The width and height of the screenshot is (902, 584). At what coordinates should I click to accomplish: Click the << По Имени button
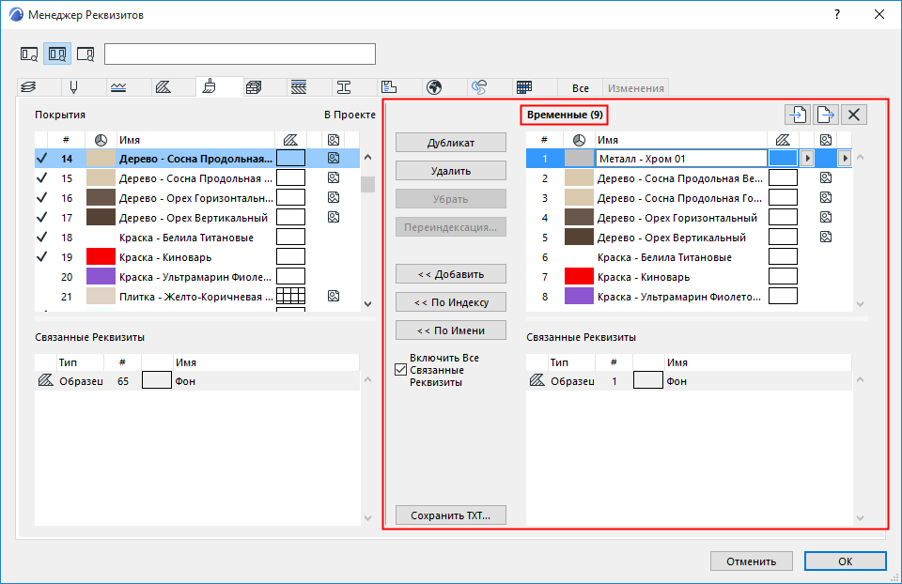(x=451, y=330)
